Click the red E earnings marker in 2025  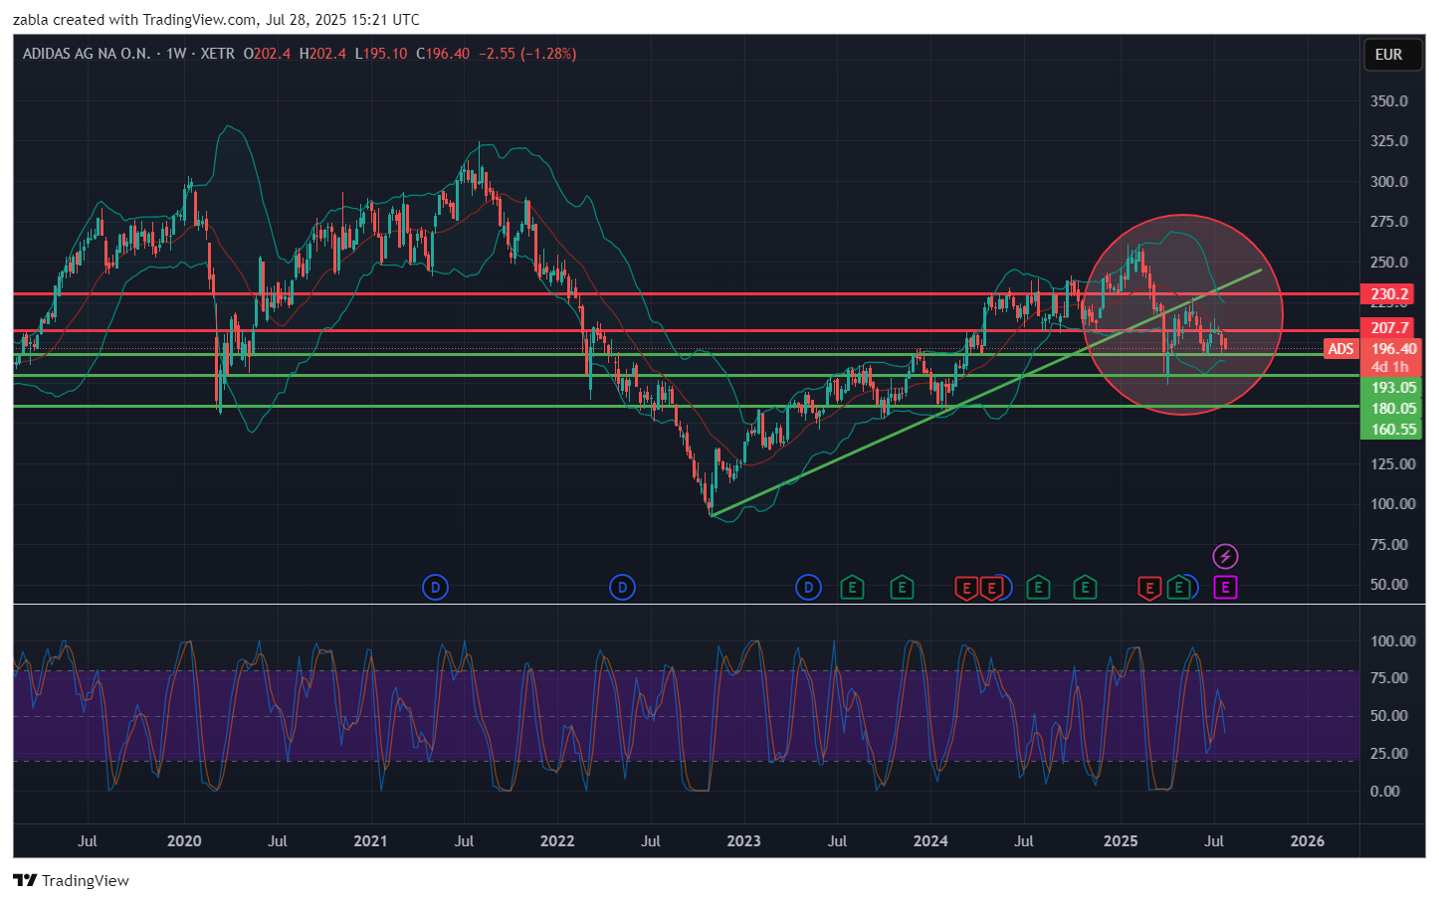pos(1149,588)
